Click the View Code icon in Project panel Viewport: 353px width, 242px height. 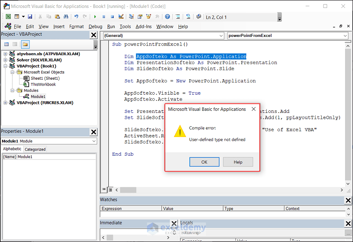pos(7,44)
